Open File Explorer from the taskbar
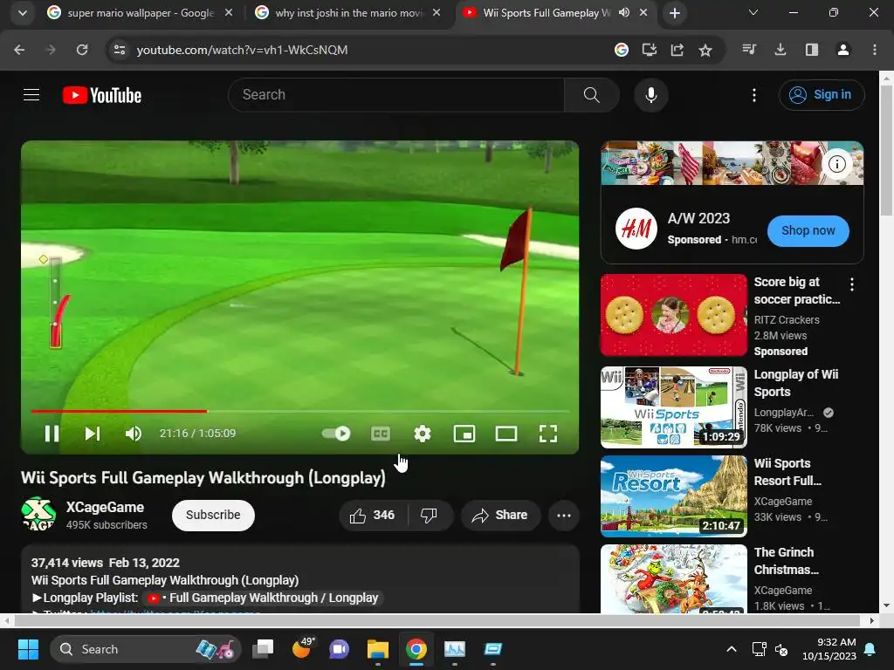 (x=377, y=649)
